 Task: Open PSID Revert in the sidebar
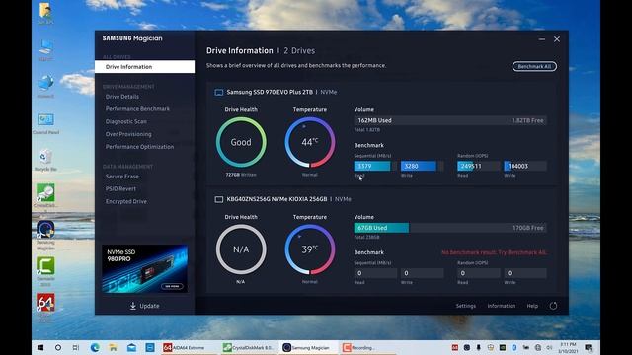120,188
